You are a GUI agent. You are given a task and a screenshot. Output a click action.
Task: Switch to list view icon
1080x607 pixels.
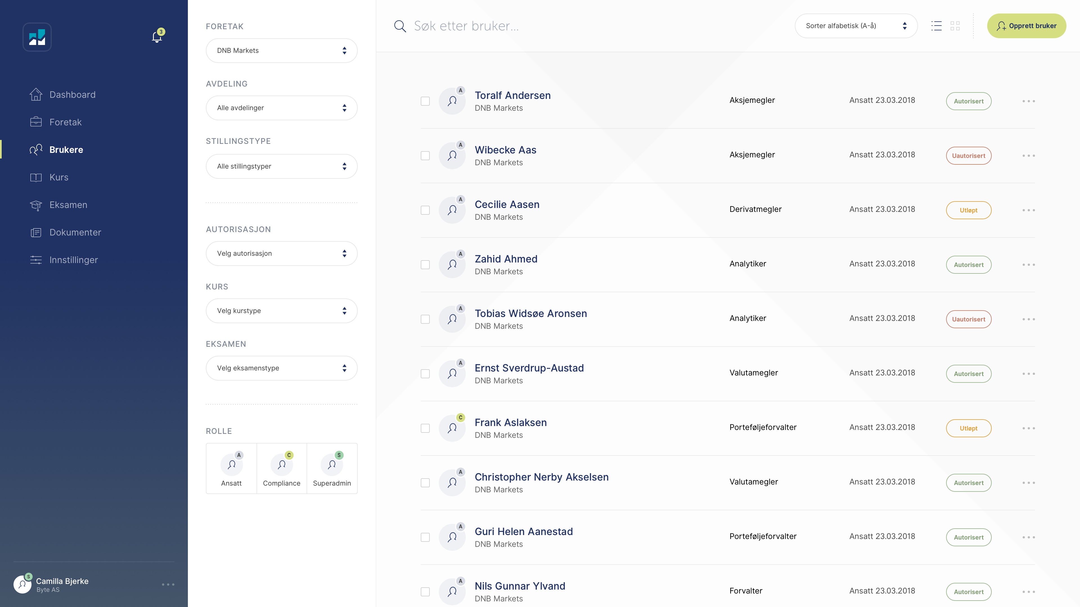(x=936, y=26)
